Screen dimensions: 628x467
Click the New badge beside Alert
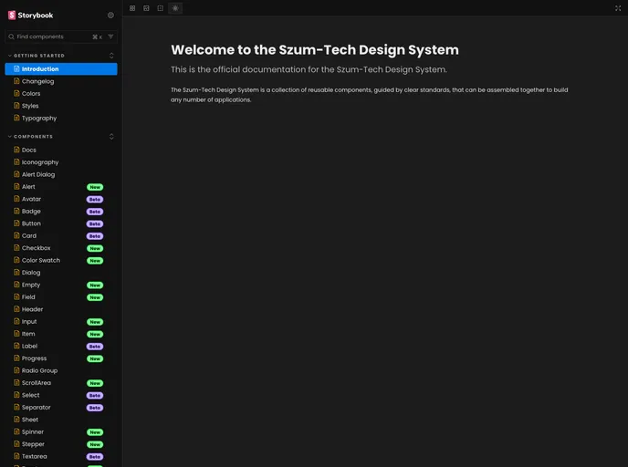95,187
